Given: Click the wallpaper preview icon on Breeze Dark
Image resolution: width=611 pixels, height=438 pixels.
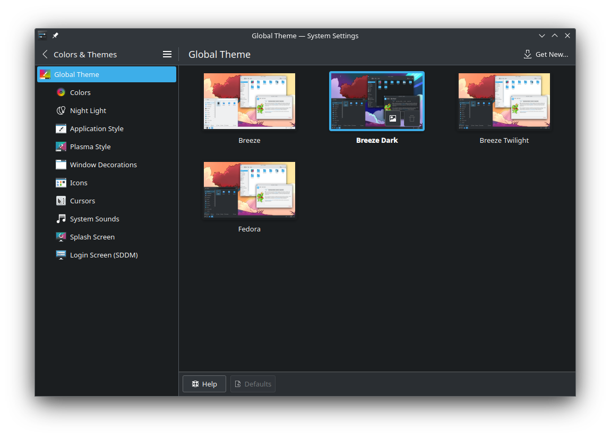Looking at the screenshot, I should tap(393, 118).
